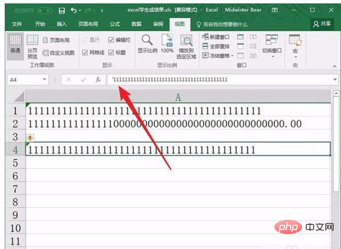Switch to the Insert (插入) tab
The height and width of the screenshot is (249, 341).
click(61, 24)
